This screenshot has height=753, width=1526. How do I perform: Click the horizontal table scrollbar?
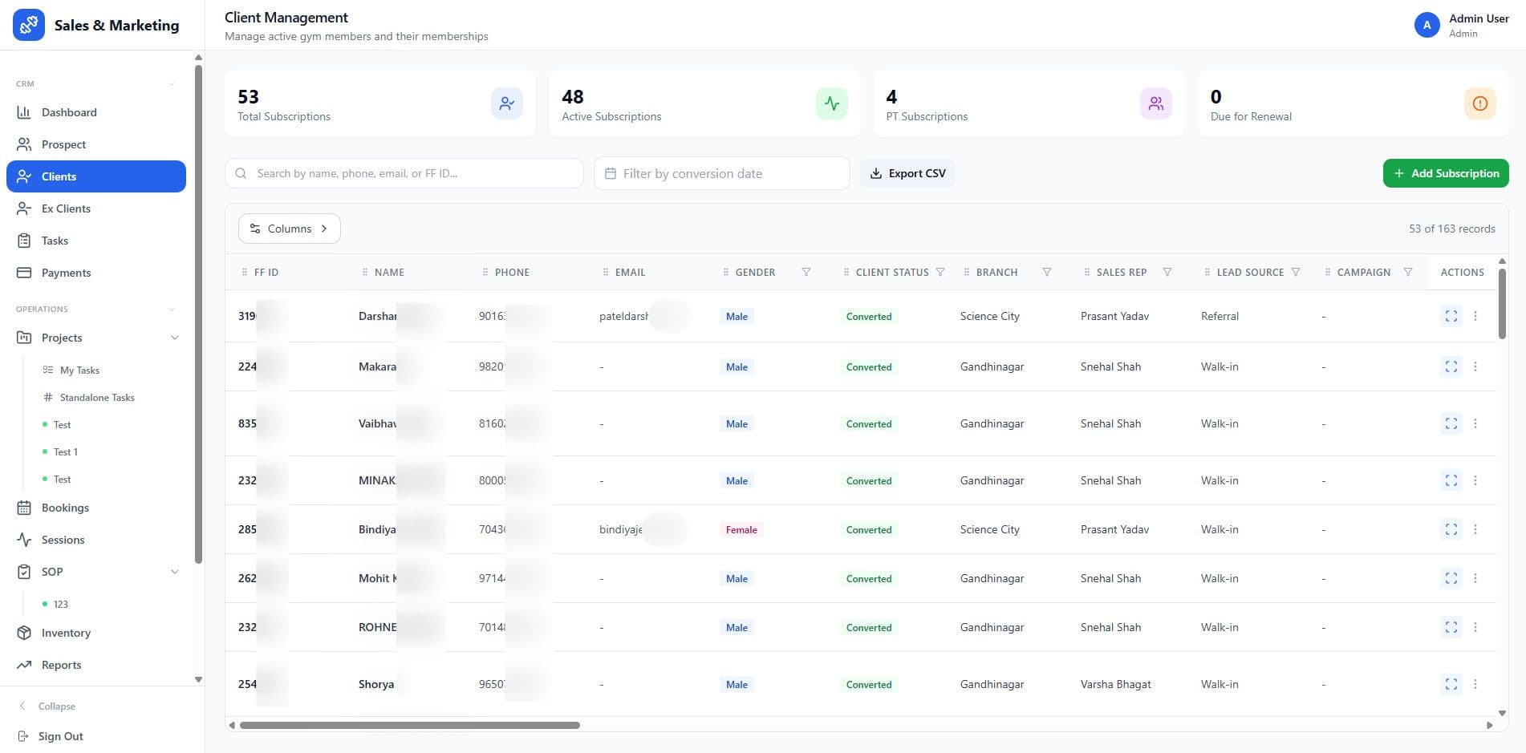coord(409,725)
